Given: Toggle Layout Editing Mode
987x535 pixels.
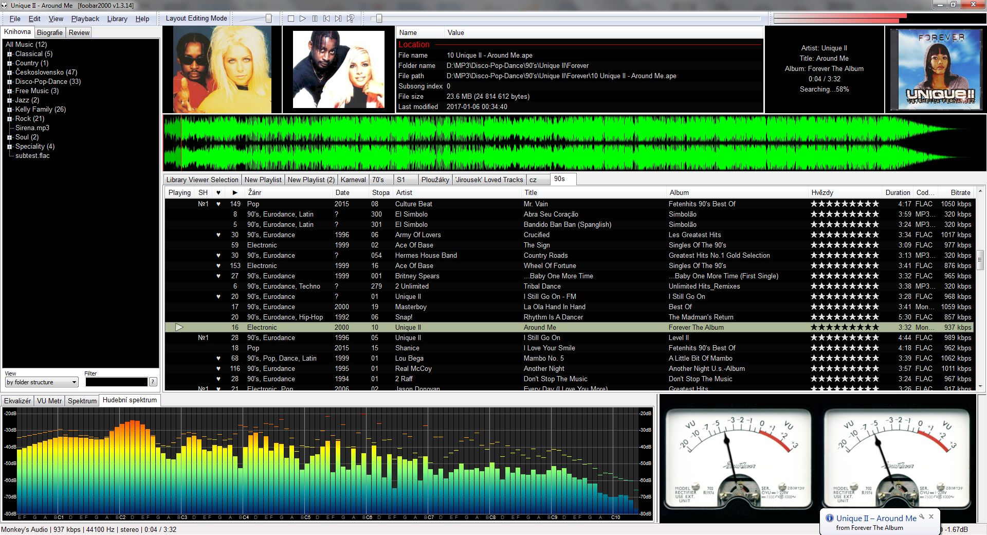Looking at the screenshot, I should coord(196,18).
